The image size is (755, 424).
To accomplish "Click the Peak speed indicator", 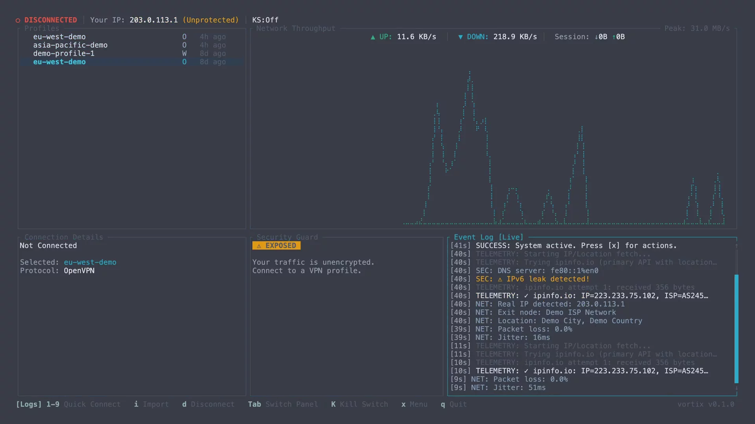I will [x=698, y=28].
